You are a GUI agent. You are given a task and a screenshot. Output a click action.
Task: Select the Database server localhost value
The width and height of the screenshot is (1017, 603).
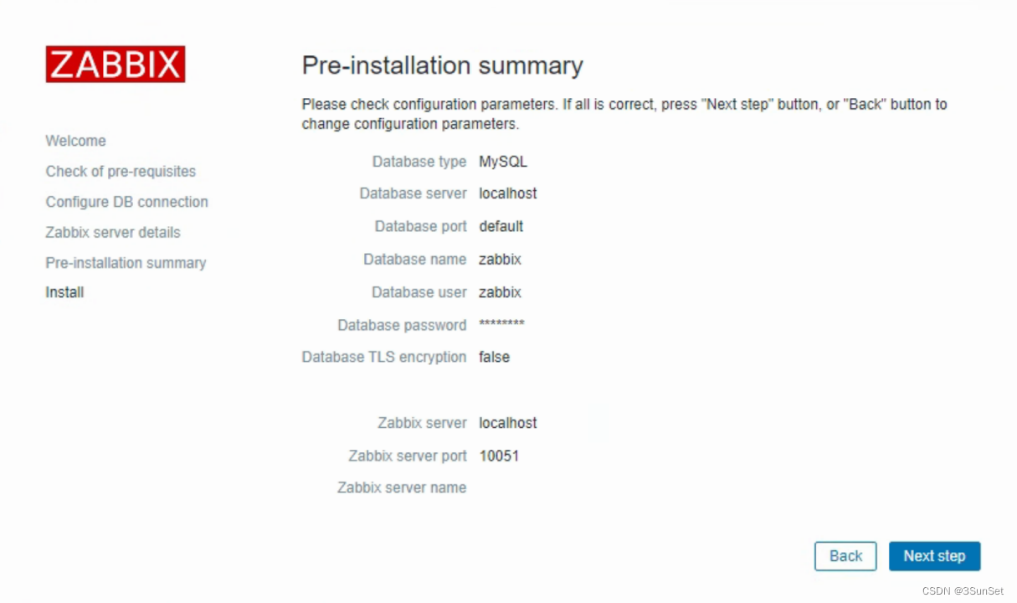click(x=507, y=193)
